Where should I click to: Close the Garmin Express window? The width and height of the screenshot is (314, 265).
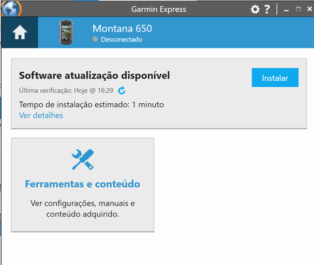(310, 9)
